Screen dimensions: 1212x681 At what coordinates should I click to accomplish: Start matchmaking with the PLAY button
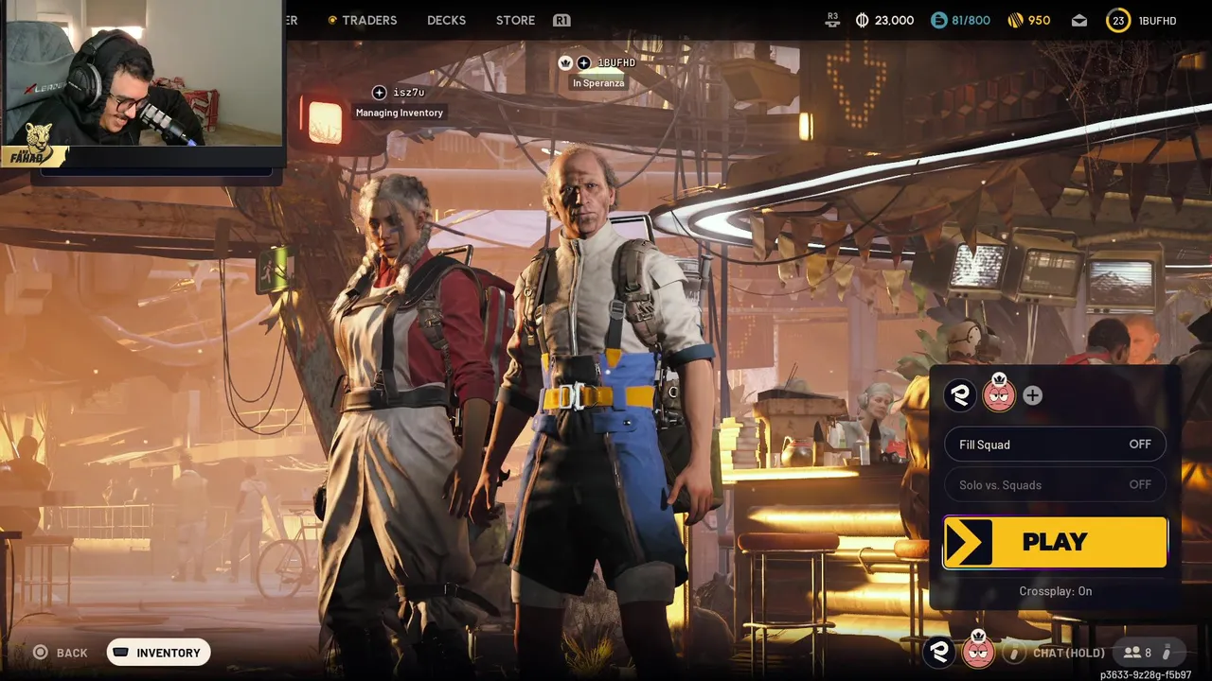(1055, 542)
